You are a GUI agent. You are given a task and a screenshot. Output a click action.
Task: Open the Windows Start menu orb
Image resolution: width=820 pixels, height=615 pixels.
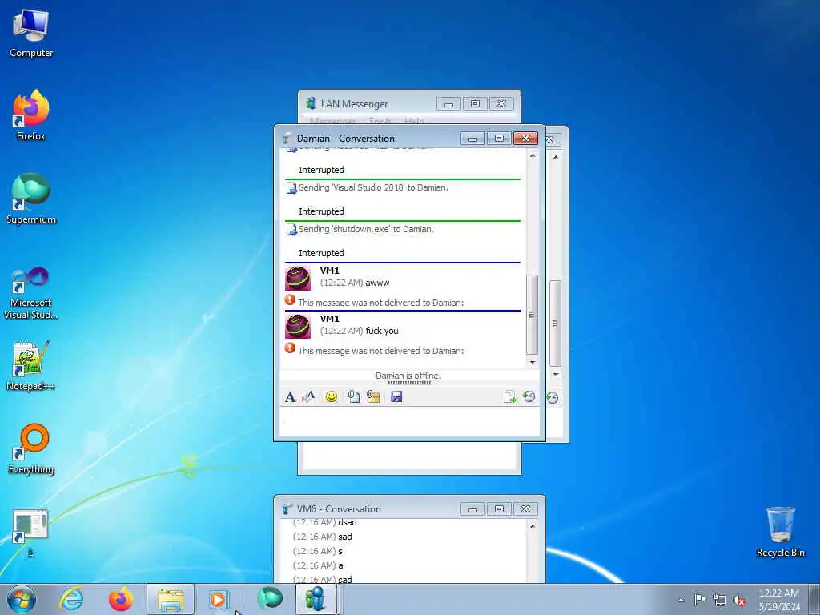[x=22, y=599]
